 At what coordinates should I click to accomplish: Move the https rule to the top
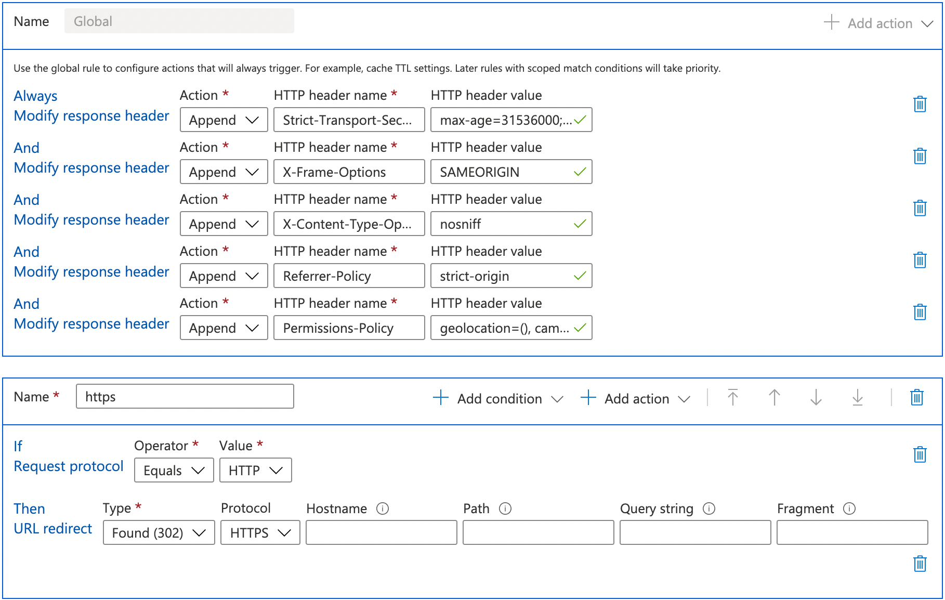point(733,397)
